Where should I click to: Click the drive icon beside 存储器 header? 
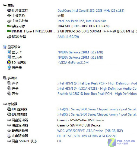[x=5, y=104]
